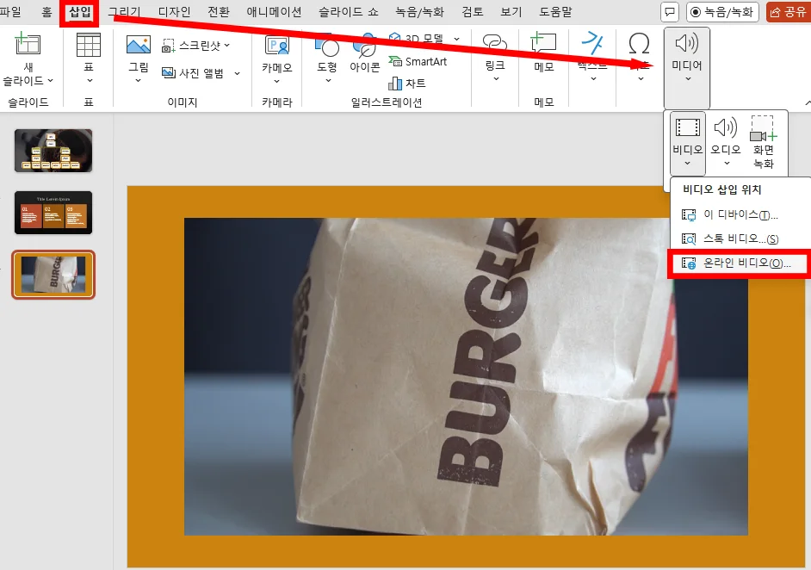Expand the 스크린샷 dropdown arrow

tap(227, 46)
